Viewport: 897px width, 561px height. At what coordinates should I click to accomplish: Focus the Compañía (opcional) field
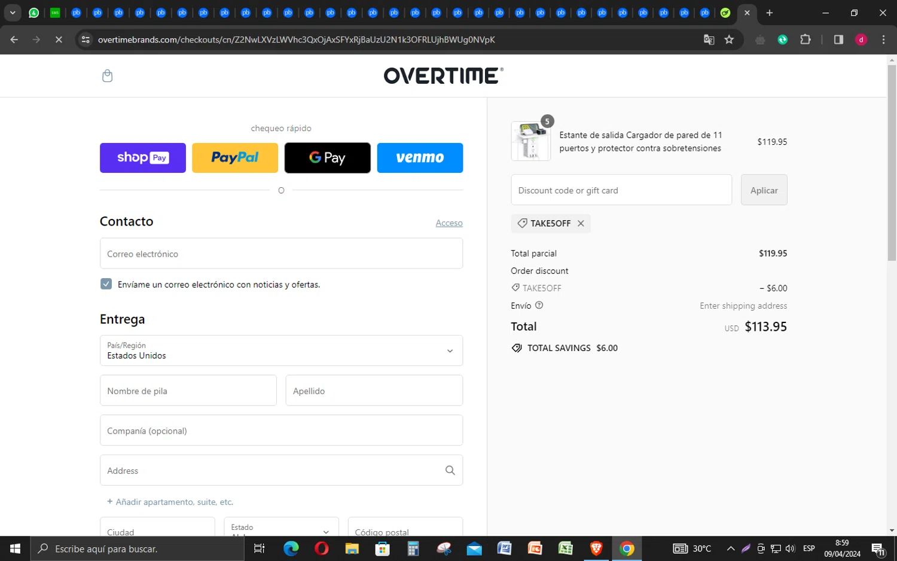click(281, 431)
